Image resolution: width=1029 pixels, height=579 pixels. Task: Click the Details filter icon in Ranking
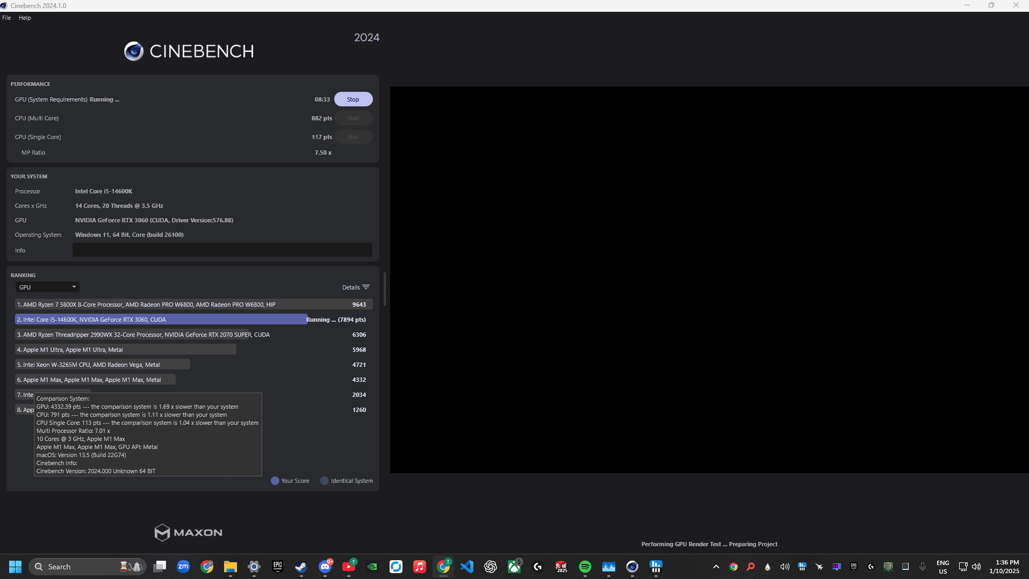[366, 287]
